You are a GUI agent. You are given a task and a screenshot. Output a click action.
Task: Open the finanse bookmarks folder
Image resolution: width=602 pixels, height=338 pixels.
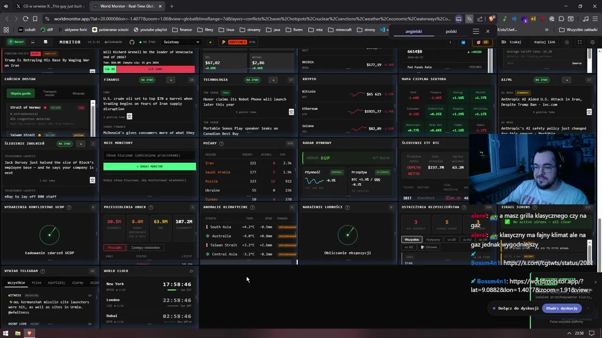point(182,30)
